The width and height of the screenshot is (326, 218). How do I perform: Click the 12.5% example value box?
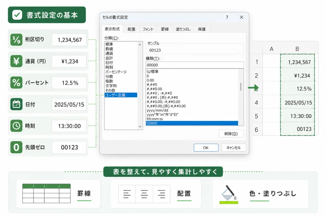69,83
